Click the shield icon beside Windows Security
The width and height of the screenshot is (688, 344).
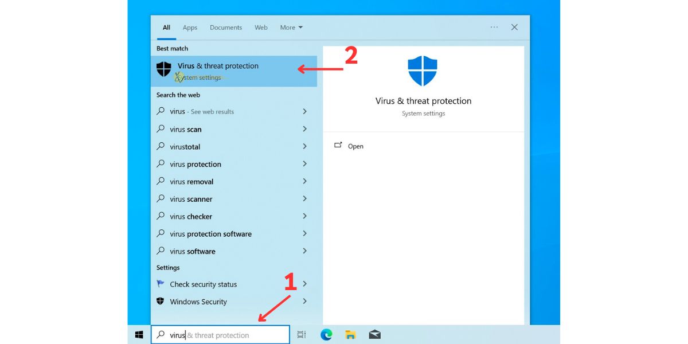coord(161,302)
